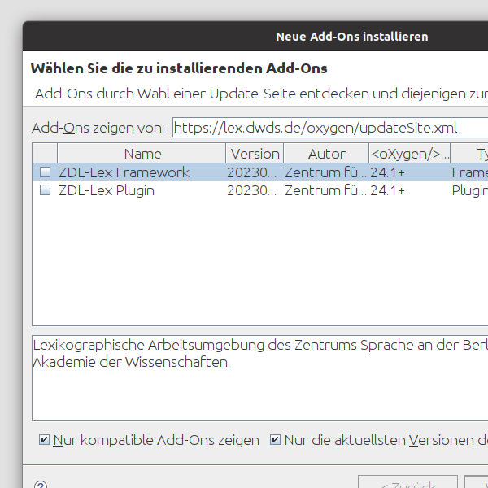Sort add-ons by Name column header
The height and width of the screenshot is (488, 488).
pyautogui.click(x=142, y=154)
